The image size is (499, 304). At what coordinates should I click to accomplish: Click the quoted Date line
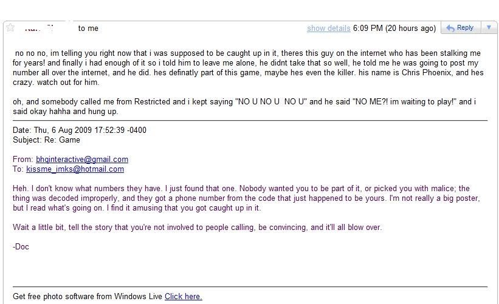coord(80,130)
